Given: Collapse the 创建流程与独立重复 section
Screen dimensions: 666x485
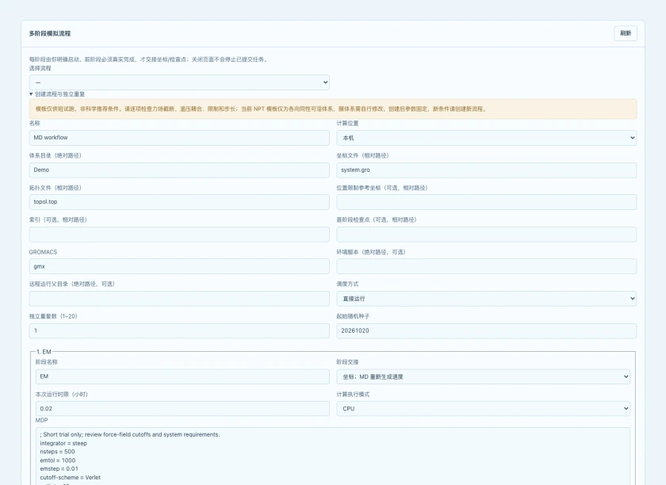Looking at the screenshot, I should point(57,94).
